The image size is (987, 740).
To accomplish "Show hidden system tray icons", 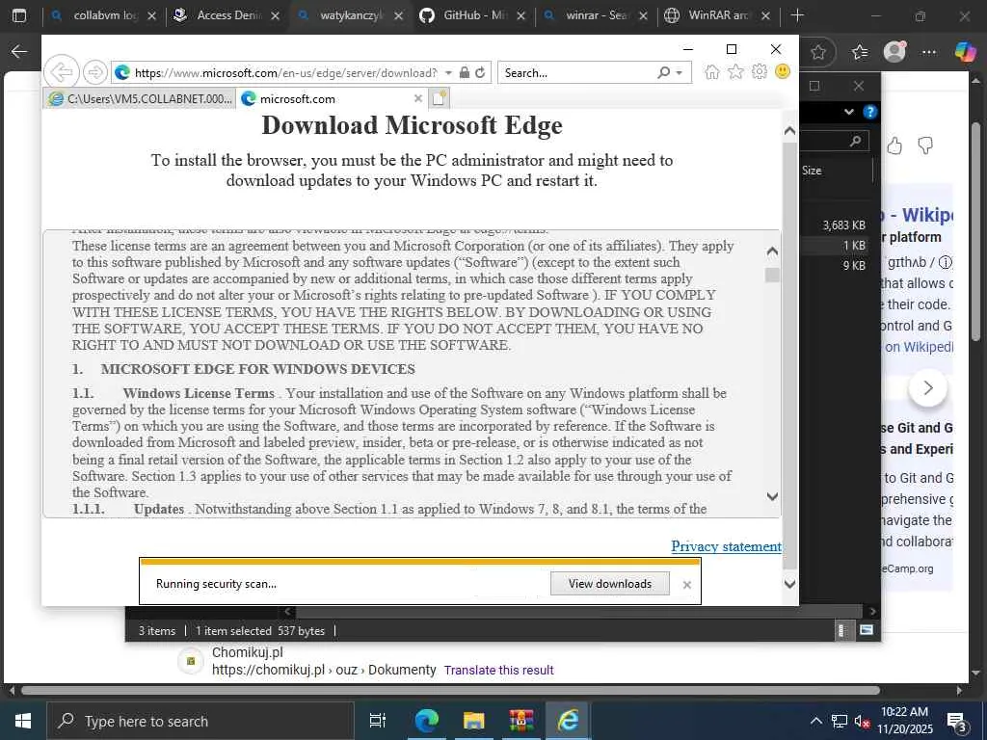I will click(815, 721).
